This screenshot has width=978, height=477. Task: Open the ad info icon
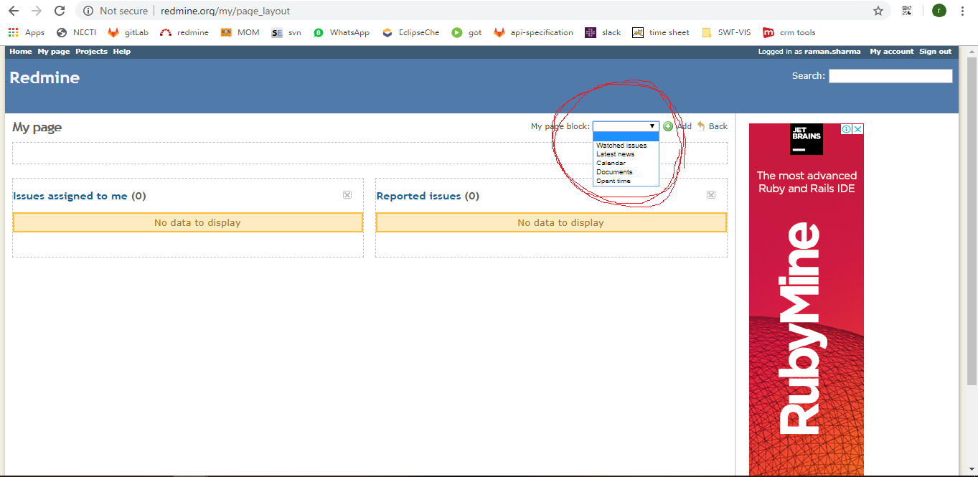(847, 129)
